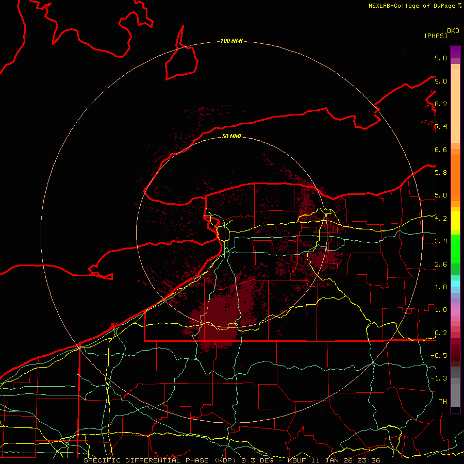Click the 50 NMI range ring label
This screenshot has width=464, height=464.
[x=231, y=136]
